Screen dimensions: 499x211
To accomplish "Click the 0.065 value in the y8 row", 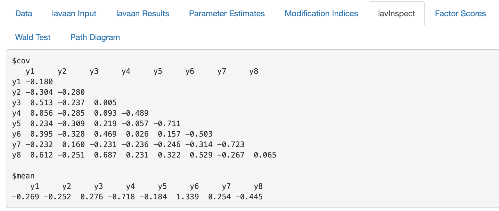I will tap(265, 155).
